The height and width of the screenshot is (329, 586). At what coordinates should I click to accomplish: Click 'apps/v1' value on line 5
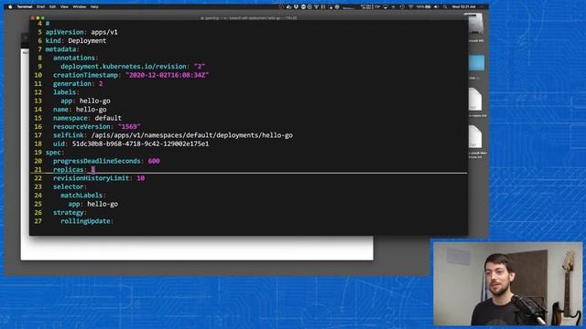[104, 32]
